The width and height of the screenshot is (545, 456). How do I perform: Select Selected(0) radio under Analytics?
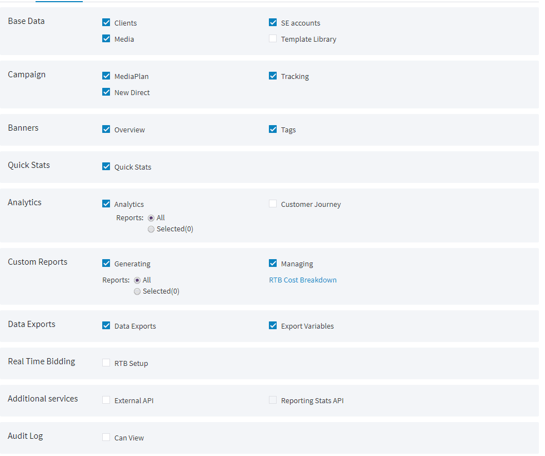click(x=151, y=229)
